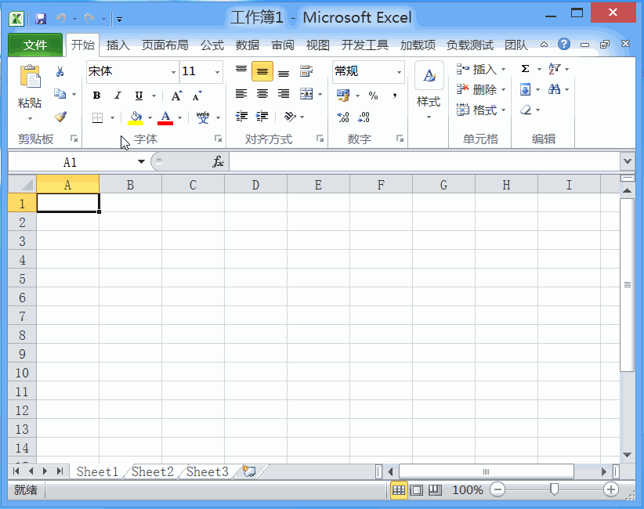Click the 100% zoom level

(468, 490)
